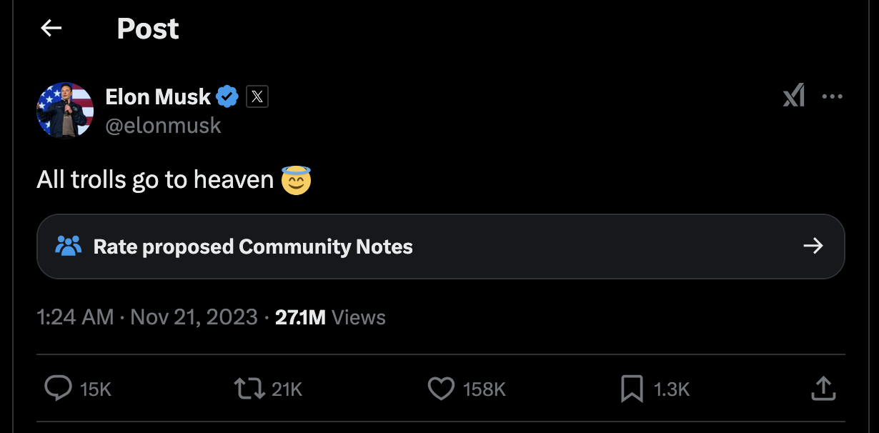Image resolution: width=879 pixels, height=433 pixels.
Task: Open the Grok xAI icon on the post
Action: click(x=794, y=96)
